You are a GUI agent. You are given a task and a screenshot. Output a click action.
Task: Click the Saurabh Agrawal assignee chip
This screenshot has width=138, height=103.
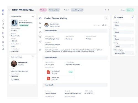(x=77, y=10)
